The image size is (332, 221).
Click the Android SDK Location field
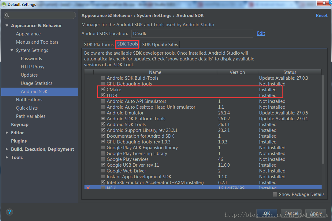point(192,34)
